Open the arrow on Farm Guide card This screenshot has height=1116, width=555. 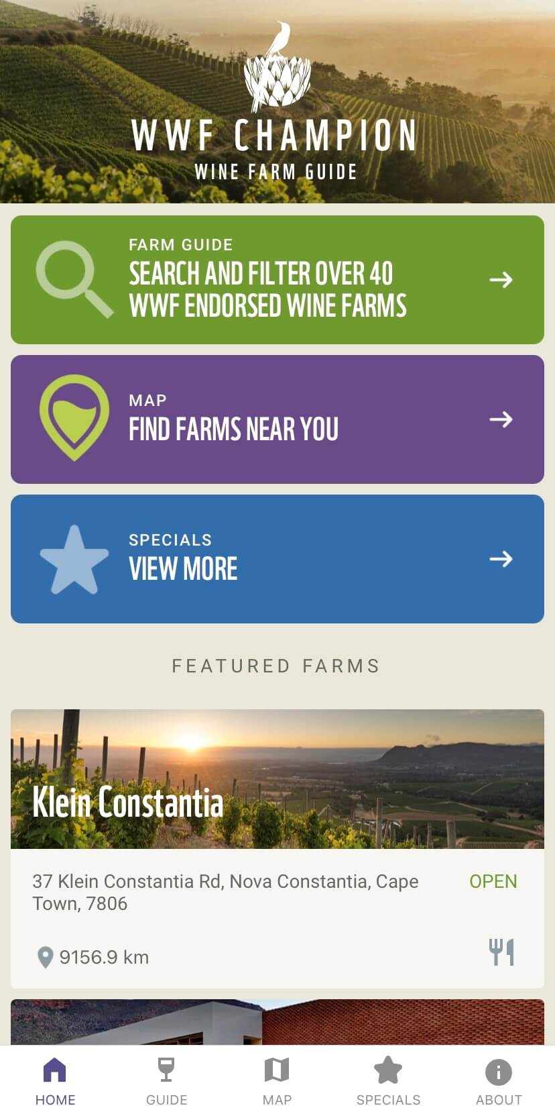click(x=501, y=279)
